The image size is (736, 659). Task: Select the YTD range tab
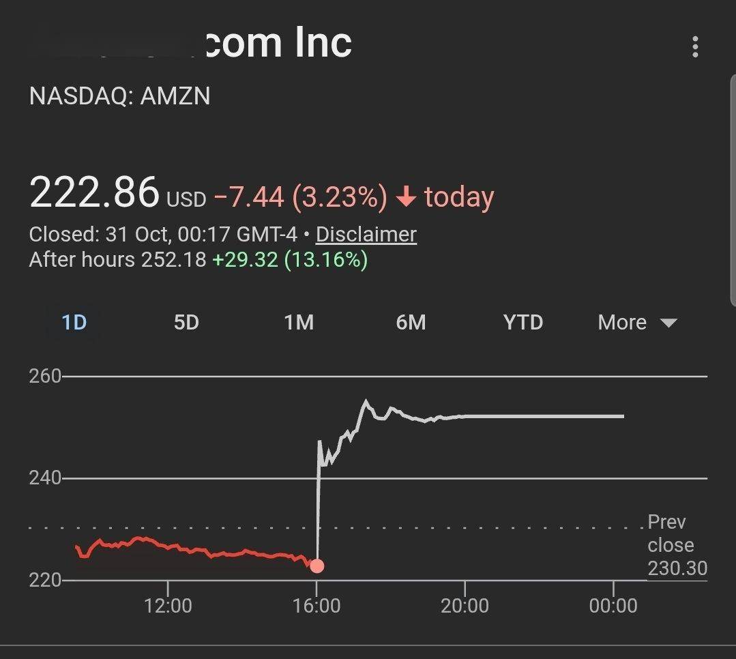coord(523,322)
